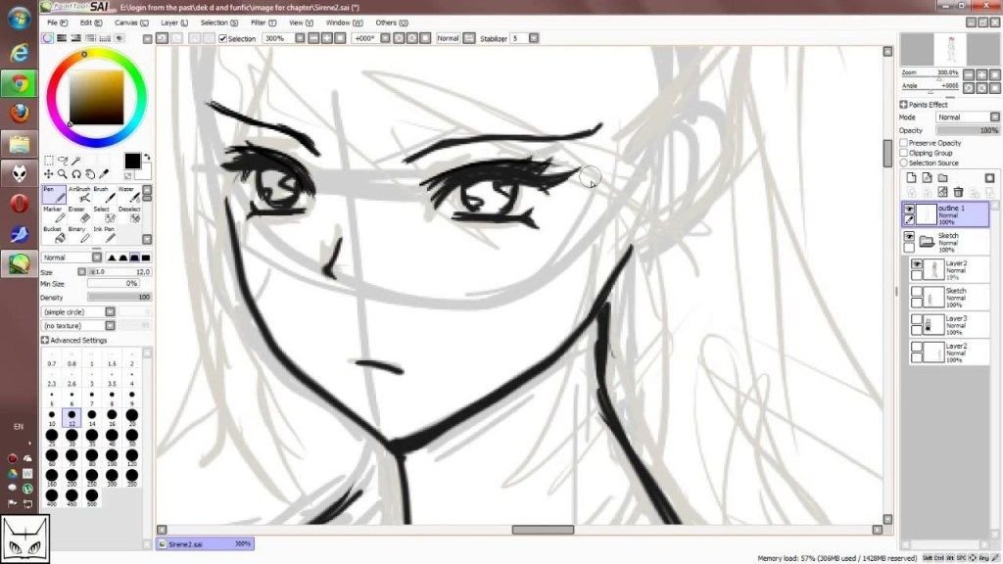Viewport: 1003px width, 564px height.
Task: Open the layer blending Mode dropdown
Action: [968, 117]
